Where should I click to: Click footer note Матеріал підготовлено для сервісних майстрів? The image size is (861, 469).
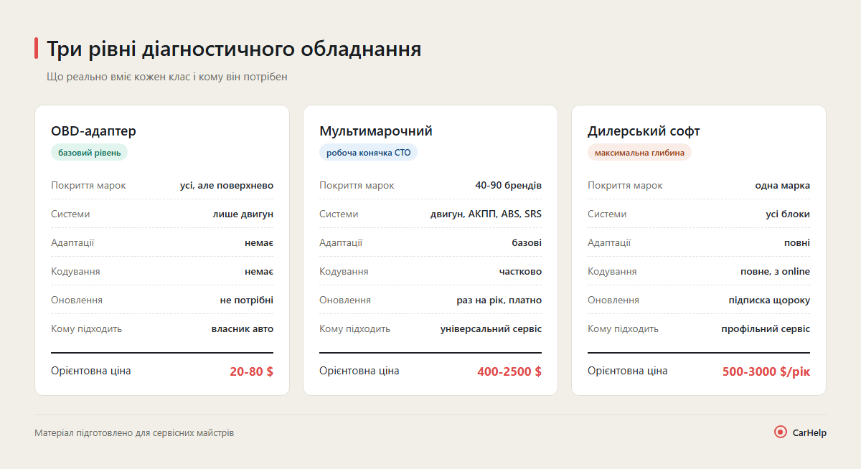click(134, 433)
